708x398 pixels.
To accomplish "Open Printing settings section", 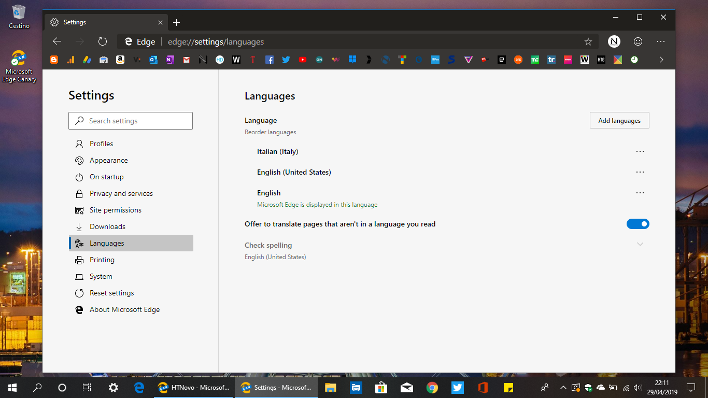I will click(x=131, y=260).
